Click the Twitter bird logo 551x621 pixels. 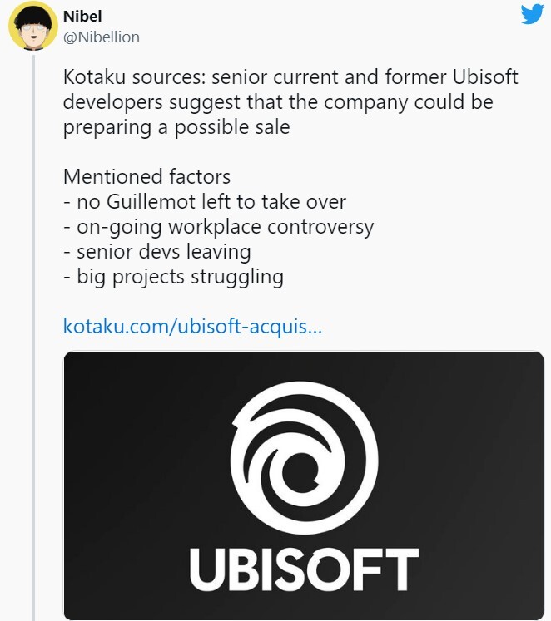532,14
